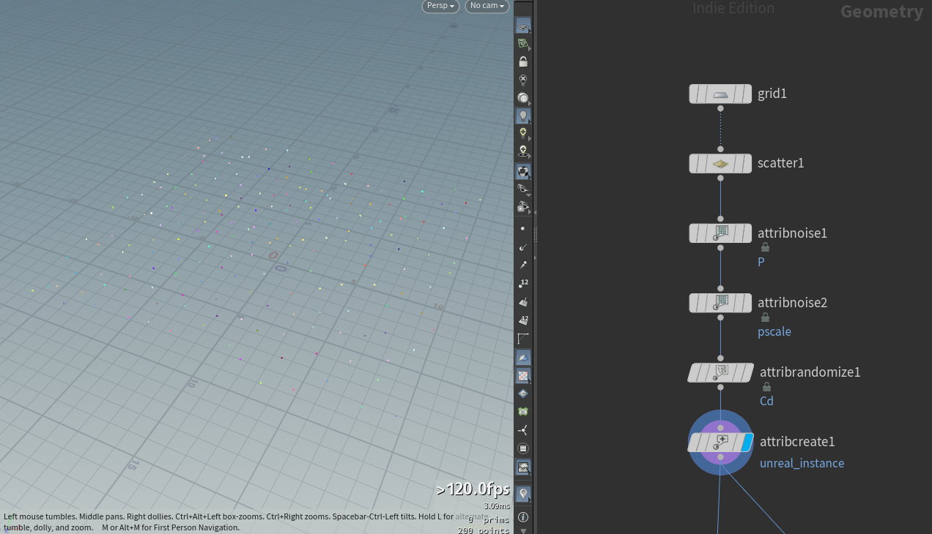
Task: Click the P attribute label under attribnoise1
Action: tap(761, 261)
